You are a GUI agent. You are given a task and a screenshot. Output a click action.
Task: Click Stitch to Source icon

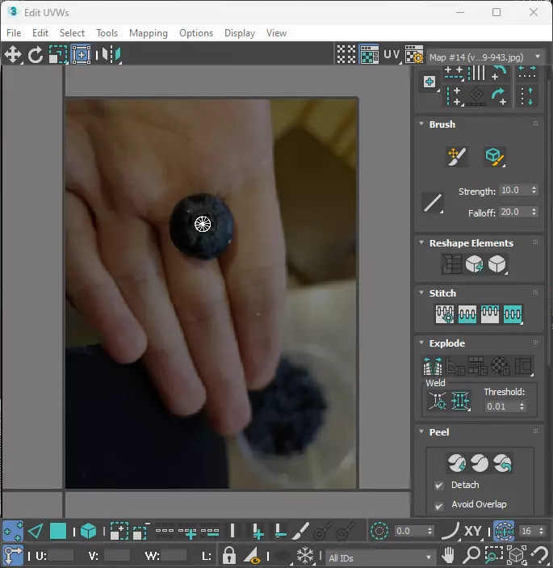pos(490,314)
